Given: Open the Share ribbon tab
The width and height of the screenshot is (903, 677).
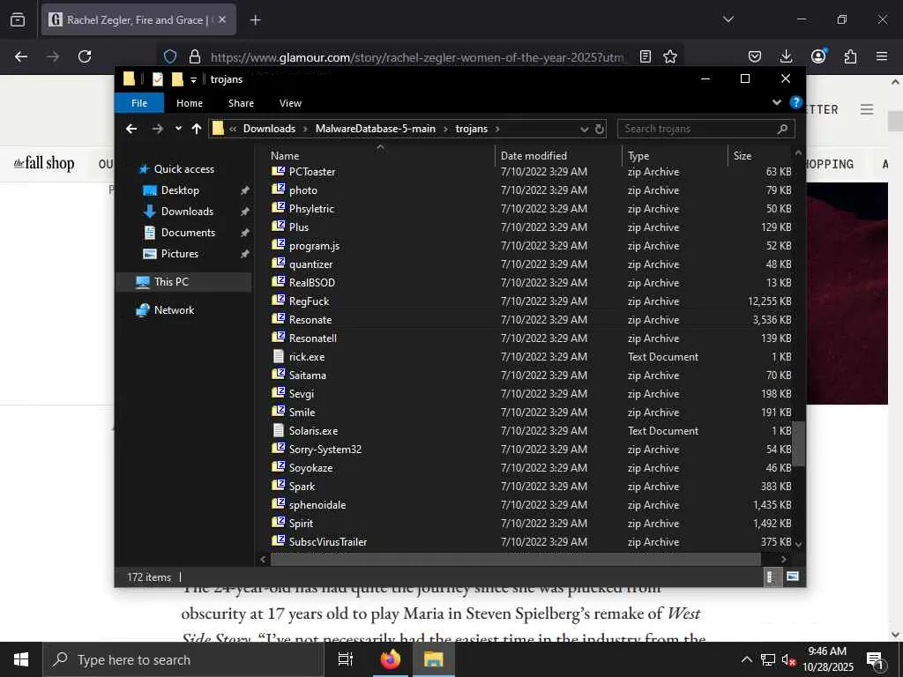Looking at the screenshot, I should (241, 103).
